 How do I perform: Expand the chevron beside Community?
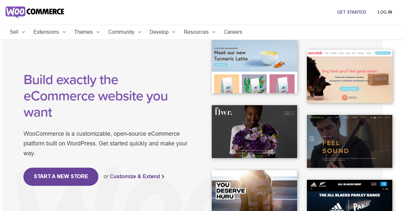tap(139, 32)
